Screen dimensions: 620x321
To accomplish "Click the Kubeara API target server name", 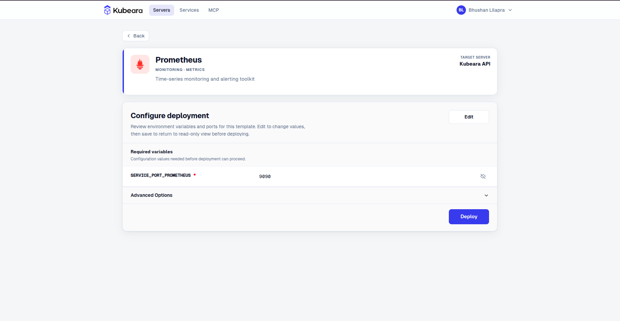I will 475,64.
